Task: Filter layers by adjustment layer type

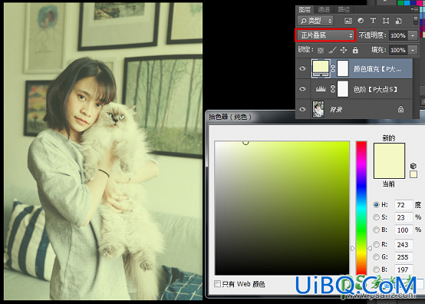Action: 361,21
